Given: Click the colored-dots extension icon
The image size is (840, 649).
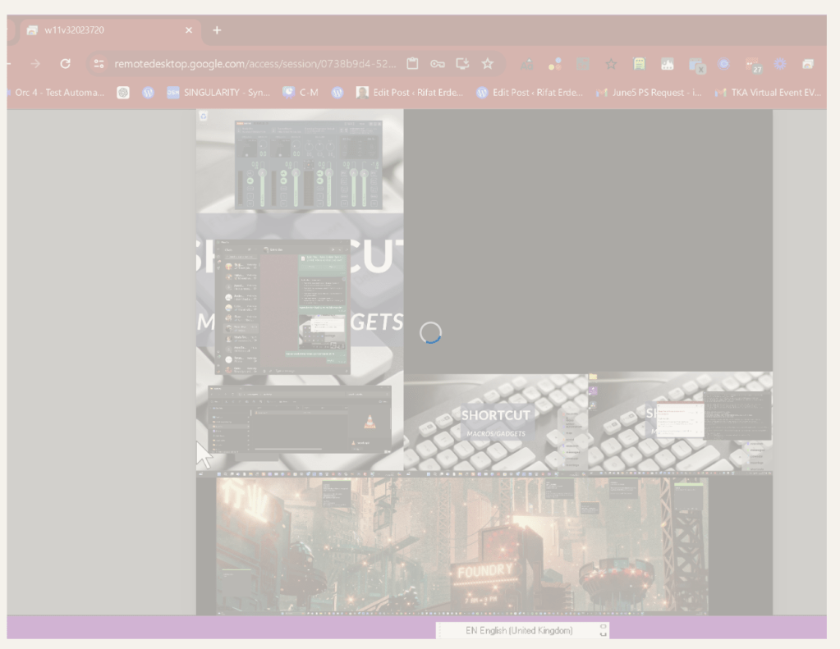Looking at the screenshot, I should [x=555, y=64].
